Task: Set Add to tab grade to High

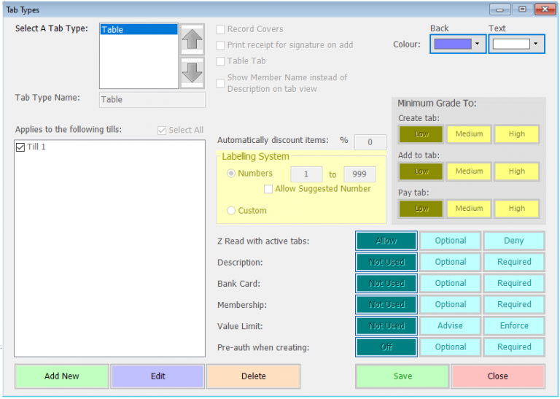Action: pos(516,171)
